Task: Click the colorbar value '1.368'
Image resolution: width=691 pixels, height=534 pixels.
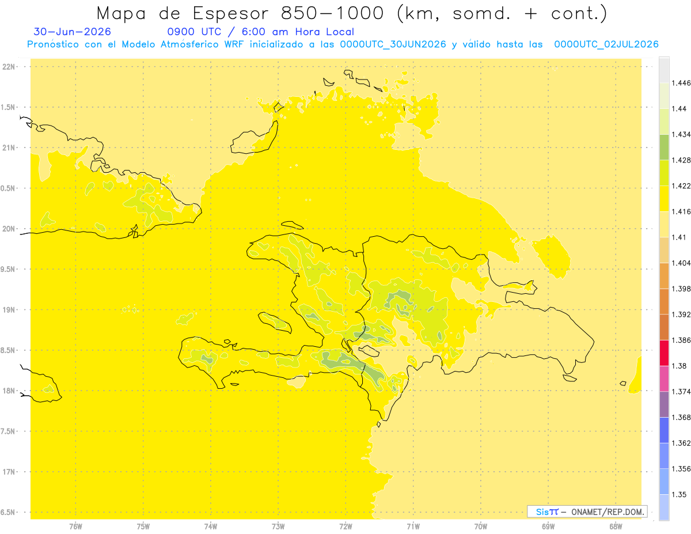Action: click(681, 417)
